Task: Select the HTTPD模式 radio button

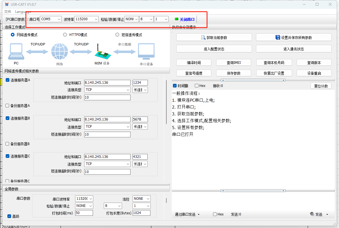Action: tap(65, 35)
